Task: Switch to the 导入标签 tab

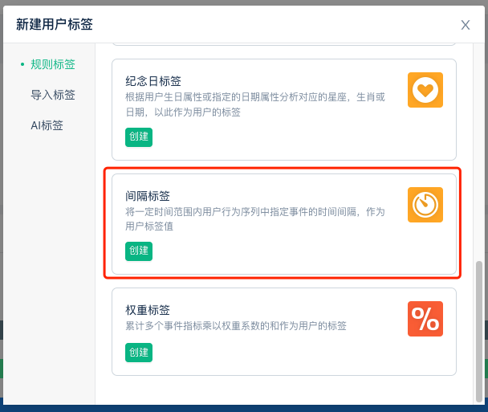Action: [53, 95]
